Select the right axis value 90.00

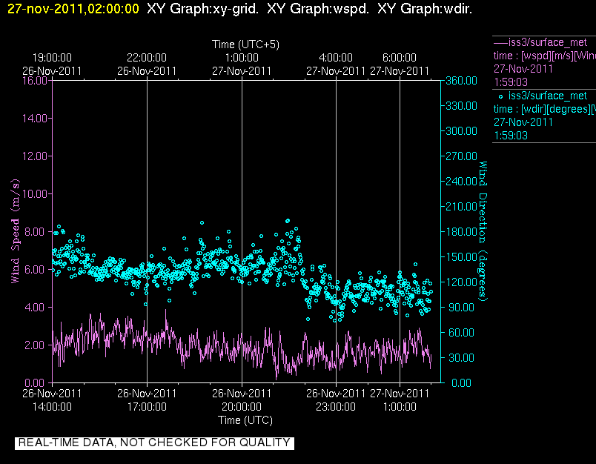point(461,307)
